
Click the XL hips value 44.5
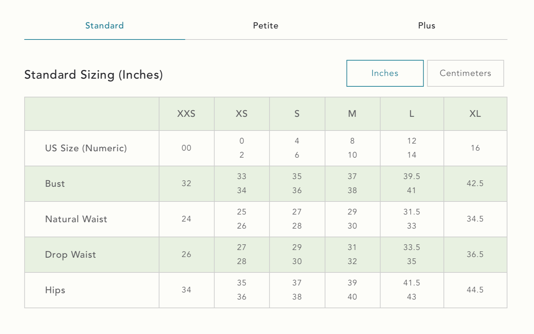click(x=475, y=290)
